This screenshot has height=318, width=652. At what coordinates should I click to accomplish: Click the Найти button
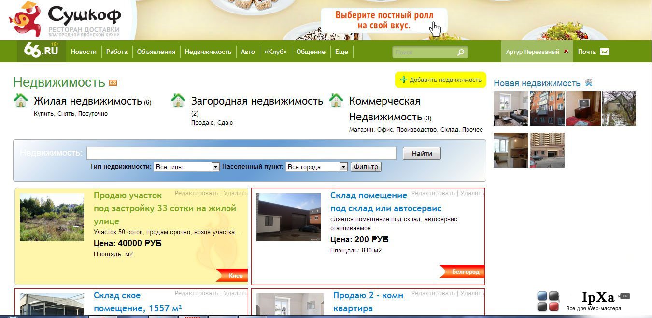coord(422,154)
